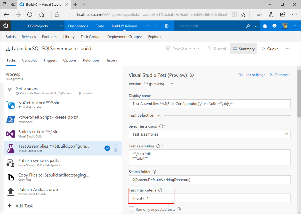The width and height of the screenshot is (301, 214).
Task: Click the Link settings link
Action: (x=252, y=75)
